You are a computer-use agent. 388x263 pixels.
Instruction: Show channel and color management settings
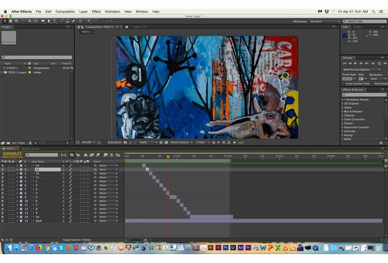click(x=136, y=142)
